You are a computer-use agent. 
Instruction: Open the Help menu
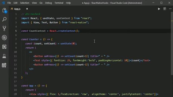pos(68,3)
